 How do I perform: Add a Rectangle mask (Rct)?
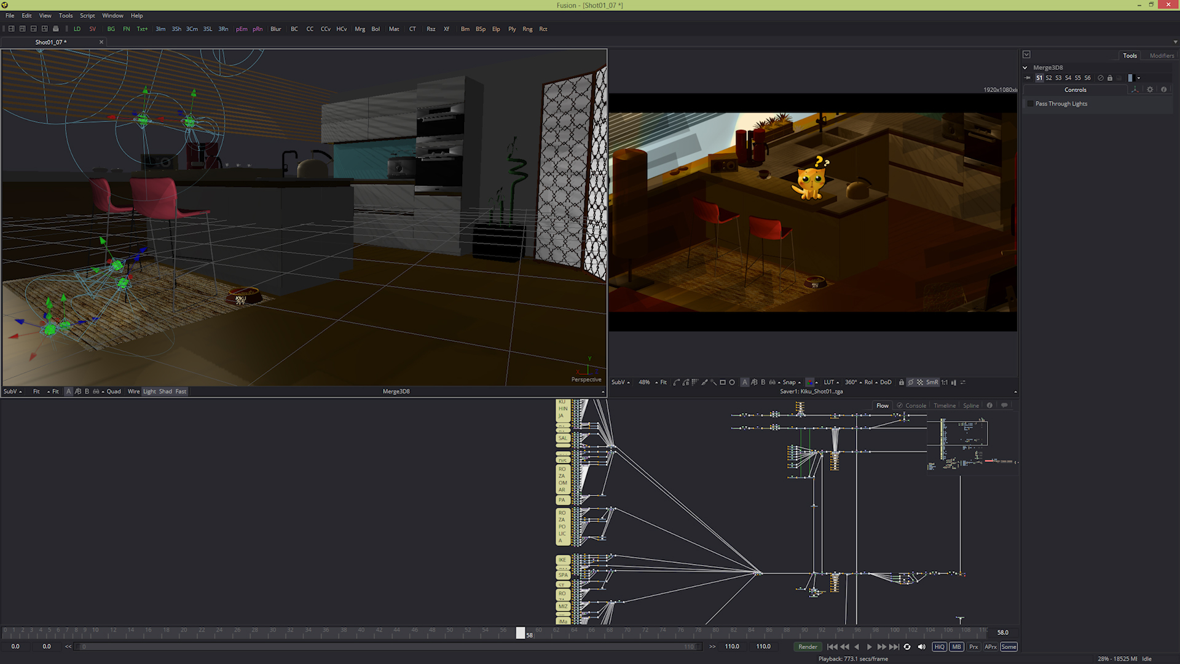(x=543, y=29)
